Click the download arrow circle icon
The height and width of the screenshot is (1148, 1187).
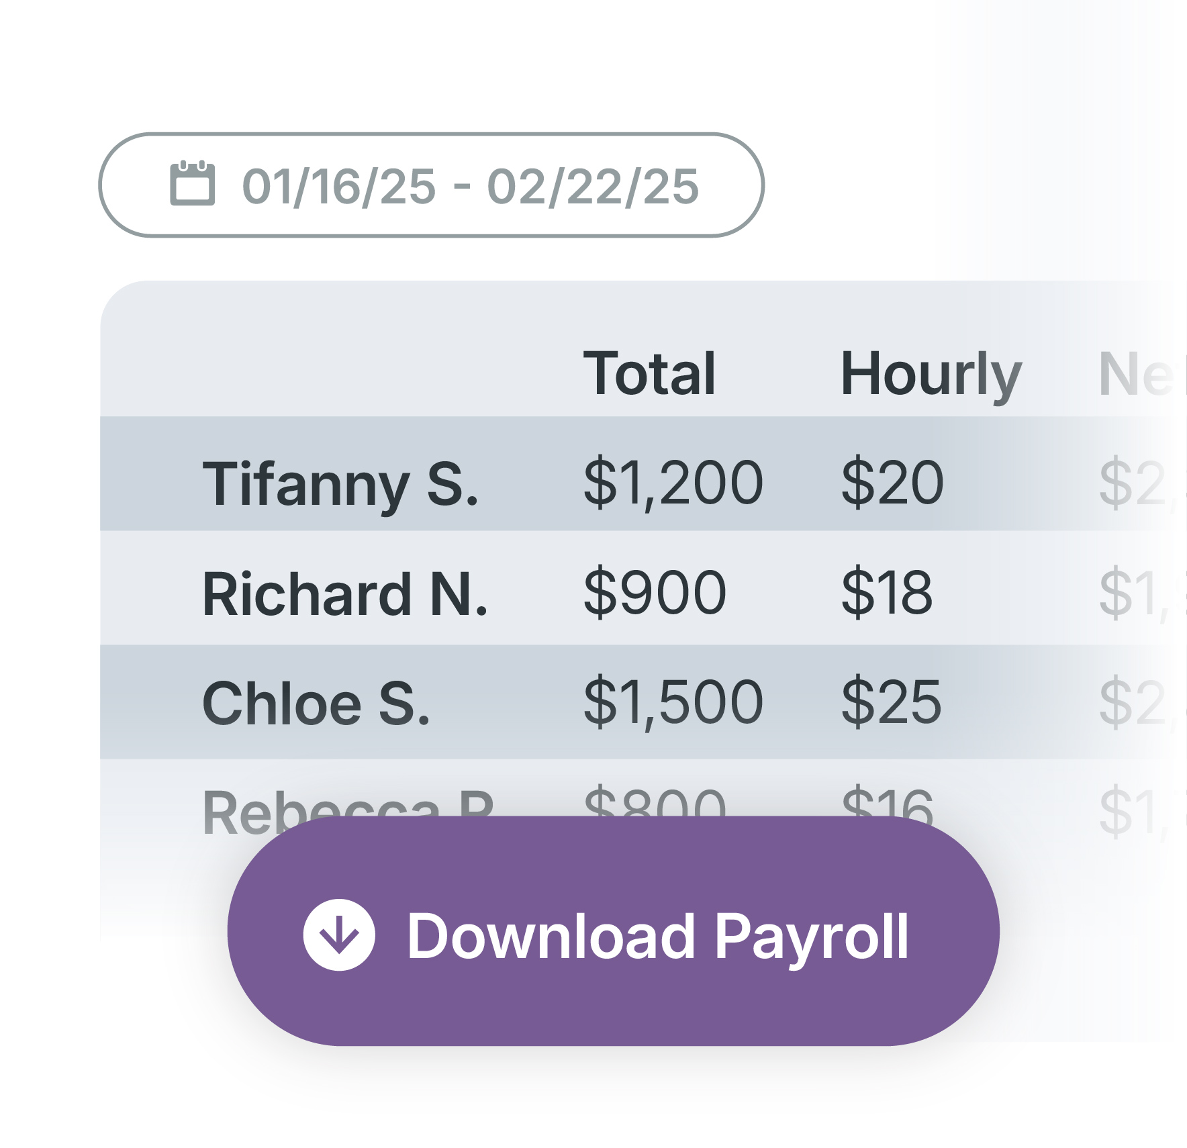pyautogui.click(x=338, y=935)
